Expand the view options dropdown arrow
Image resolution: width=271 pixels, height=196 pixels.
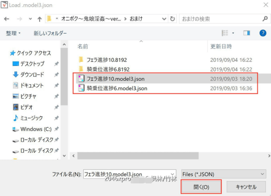(x=233, y=33)
